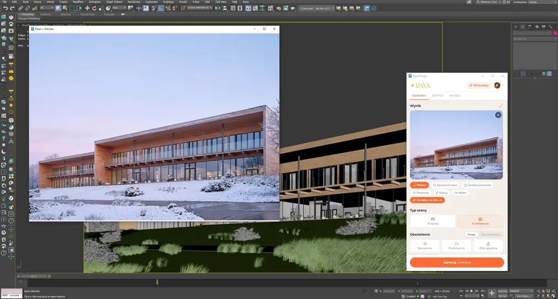
Task: Switch lighting mode to Prosty
Action: tap(472, 235)
